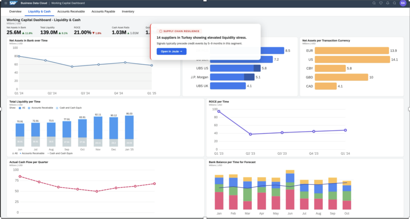
Task: Switch to the Accounts Receivable tab
Action: tap(71, 12)
